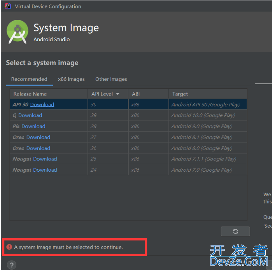This screenshot has height=270, width=272.
Task: Select the Android 7.1.1 (Google Play) cell
Action: 208,159
